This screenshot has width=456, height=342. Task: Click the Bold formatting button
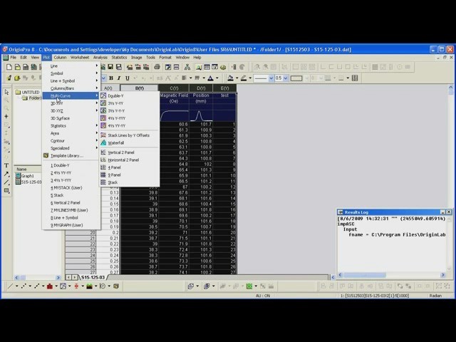click(x=111, y=78)
